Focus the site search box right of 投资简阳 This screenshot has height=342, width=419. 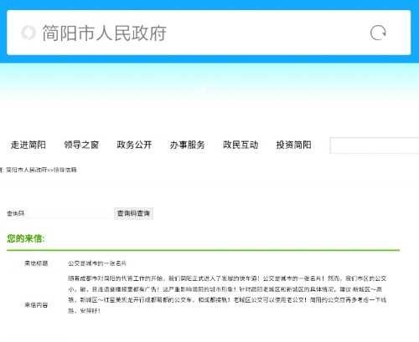(x=375, y=145)
